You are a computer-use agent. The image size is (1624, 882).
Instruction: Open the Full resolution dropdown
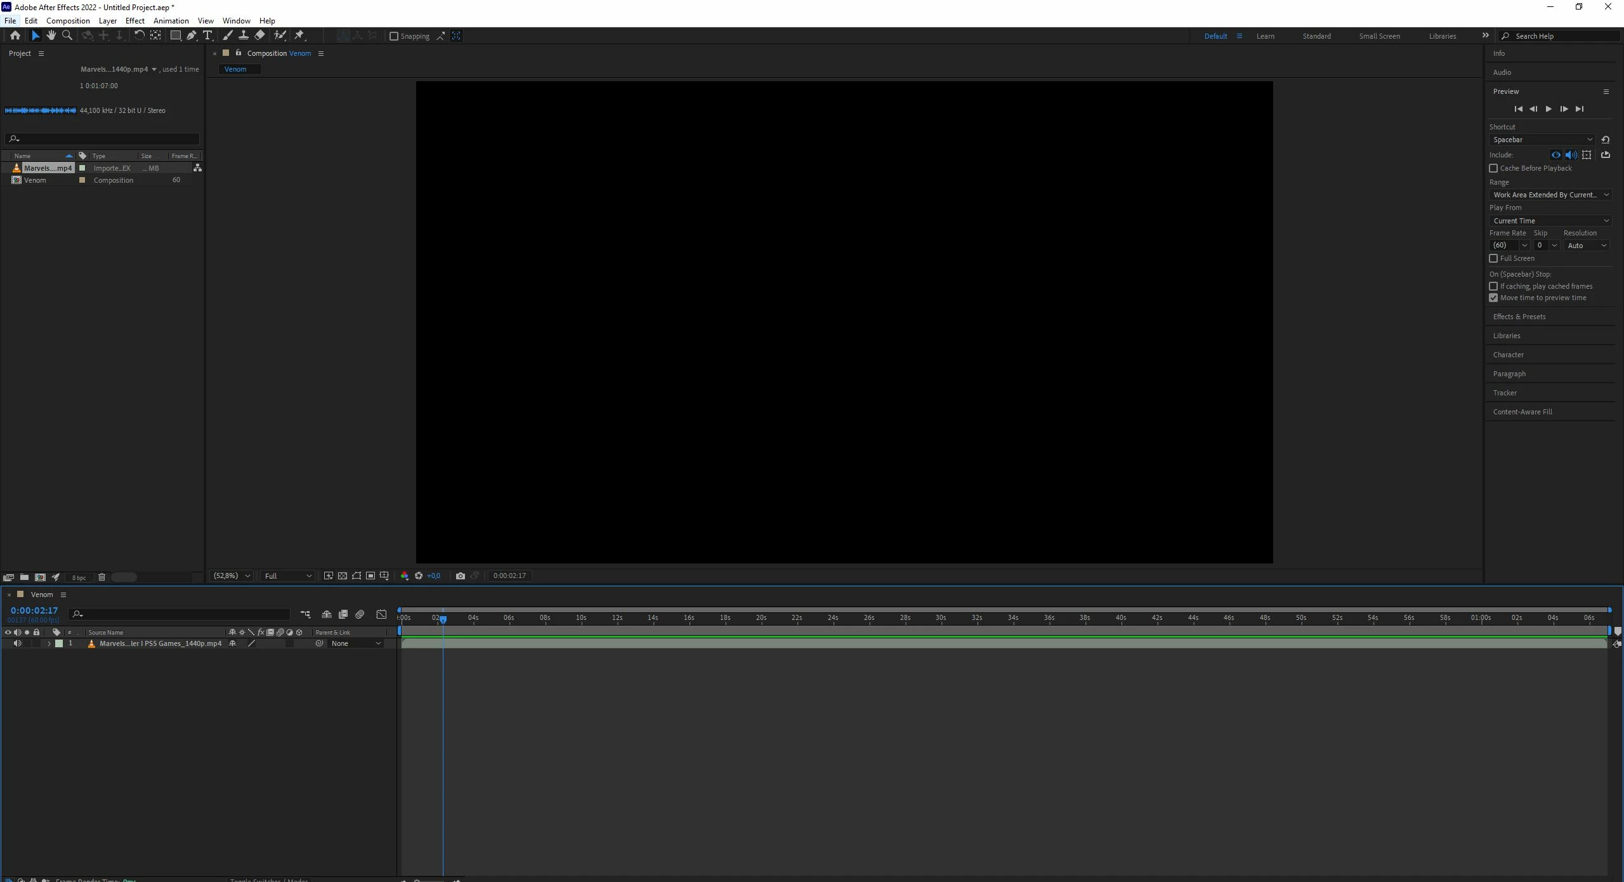287,576
